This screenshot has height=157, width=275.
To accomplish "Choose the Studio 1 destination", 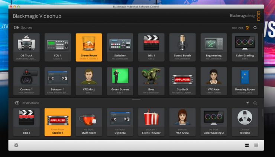I will point(58,122).
